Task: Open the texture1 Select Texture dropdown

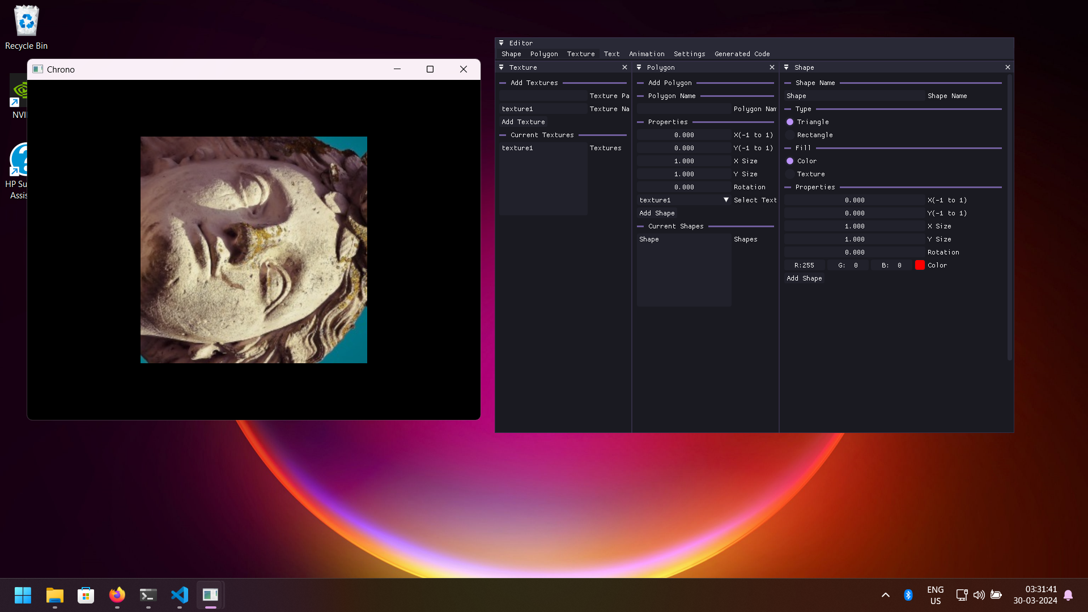Action: tap(683, 200)
